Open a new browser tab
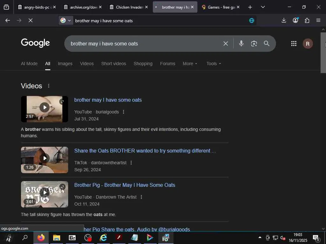 point(250,7)
